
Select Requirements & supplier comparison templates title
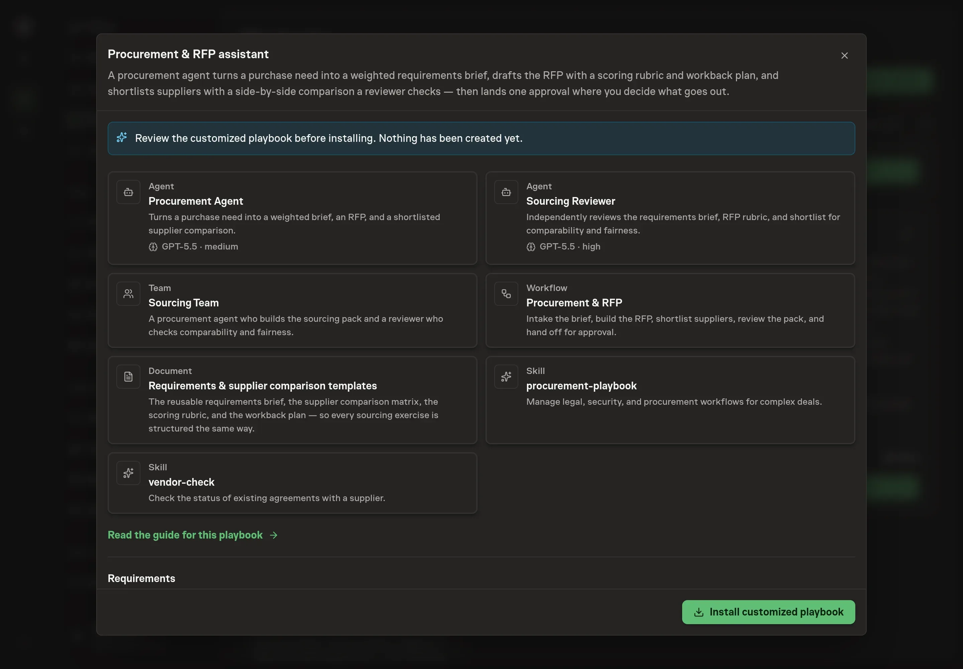pos(263,386)
